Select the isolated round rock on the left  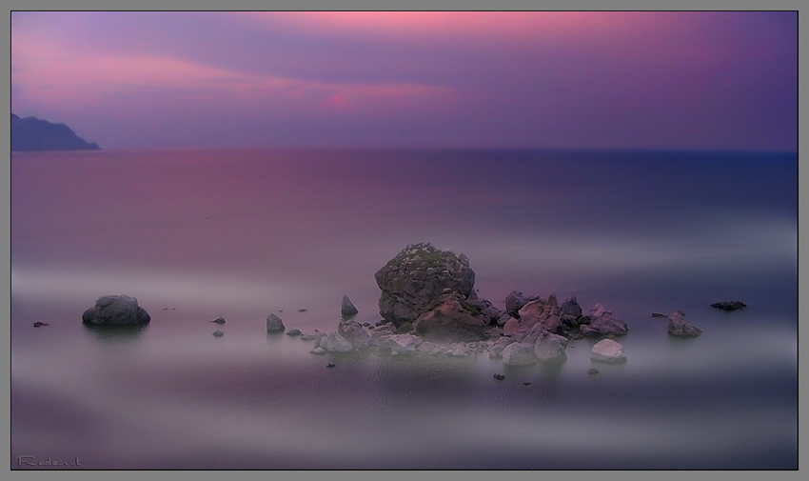[x=115, y=311]
